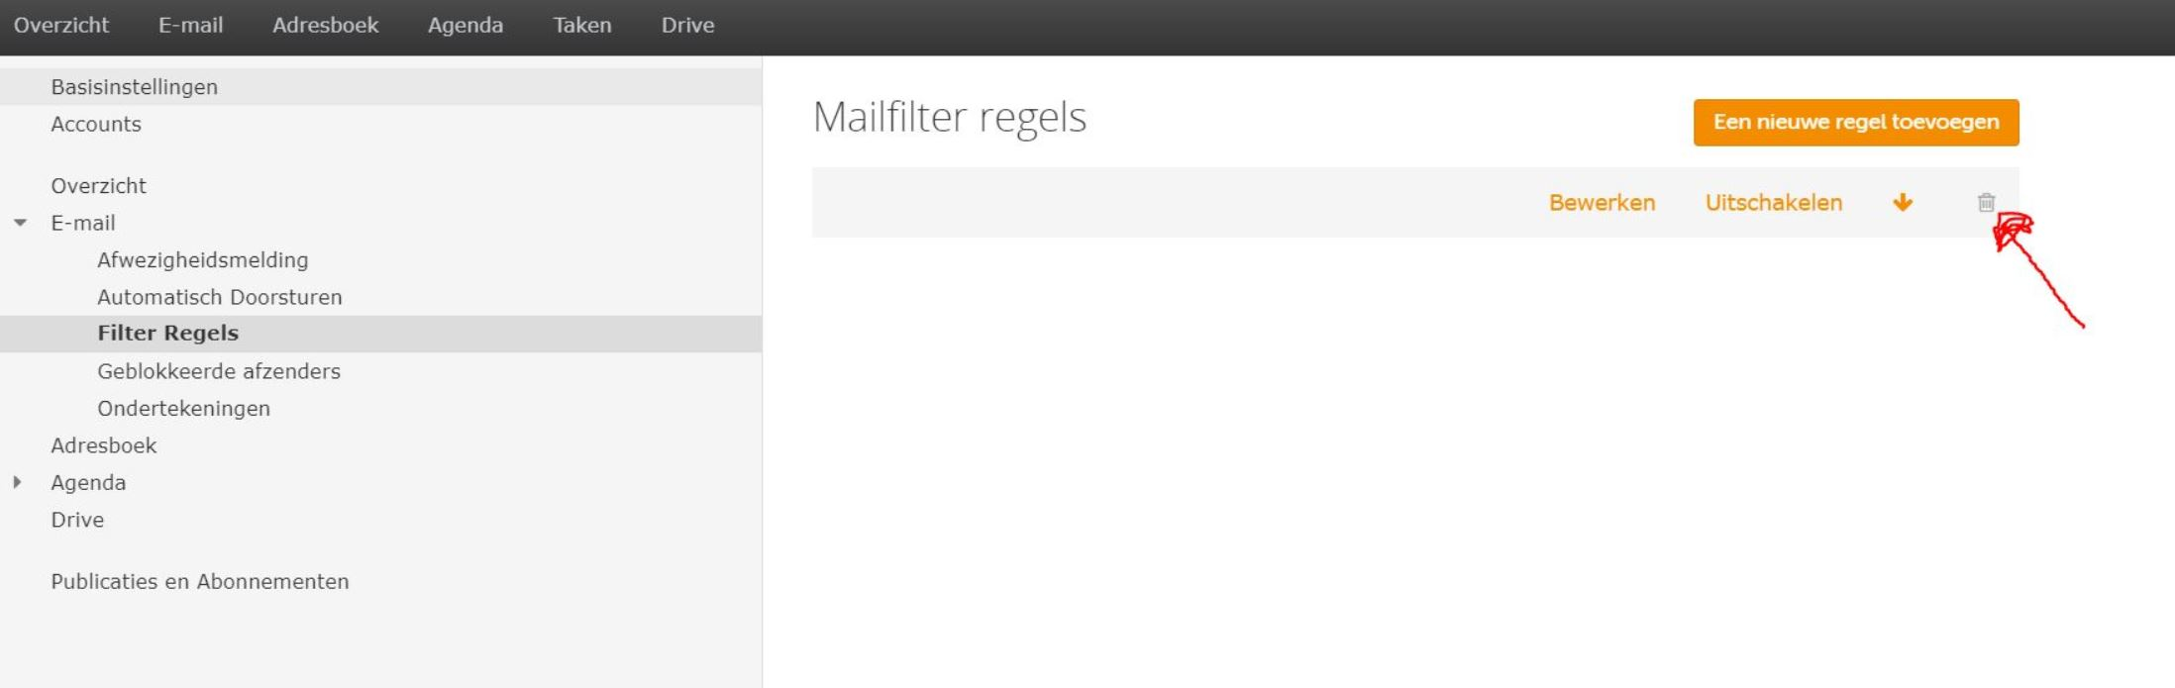Edit the rule via Bewerken
2175x688 pixels.
pos(1602,202)
